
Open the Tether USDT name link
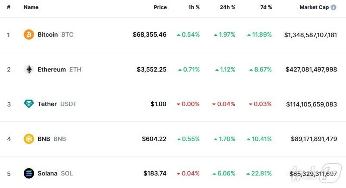pos(47,104)
